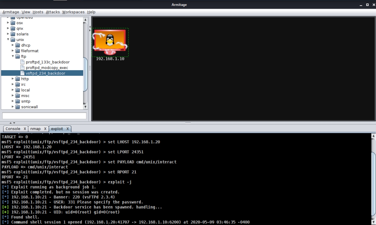The image size is (376, 225).
Task: Click the local folder icon
Action: 18,90
